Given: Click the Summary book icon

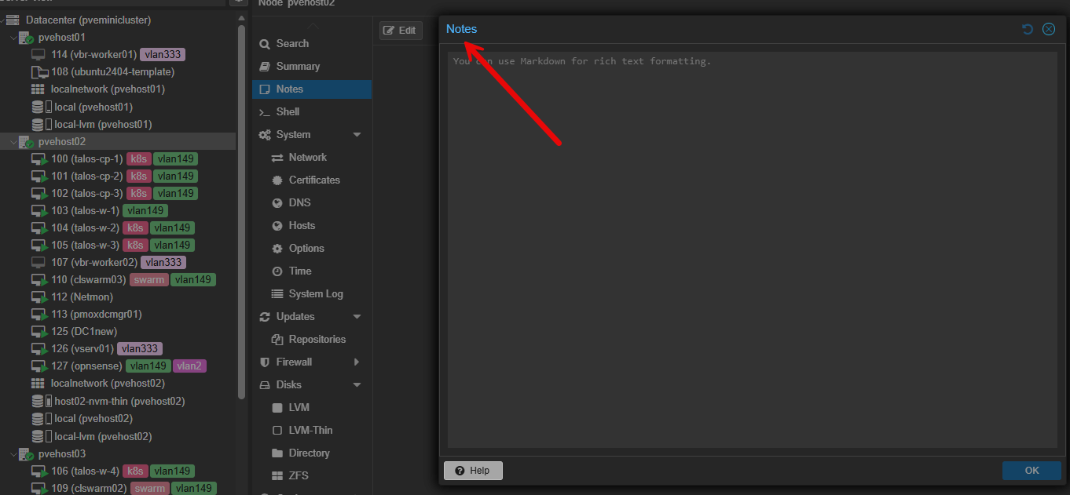Looking at the screenshot, I should 265,67.
